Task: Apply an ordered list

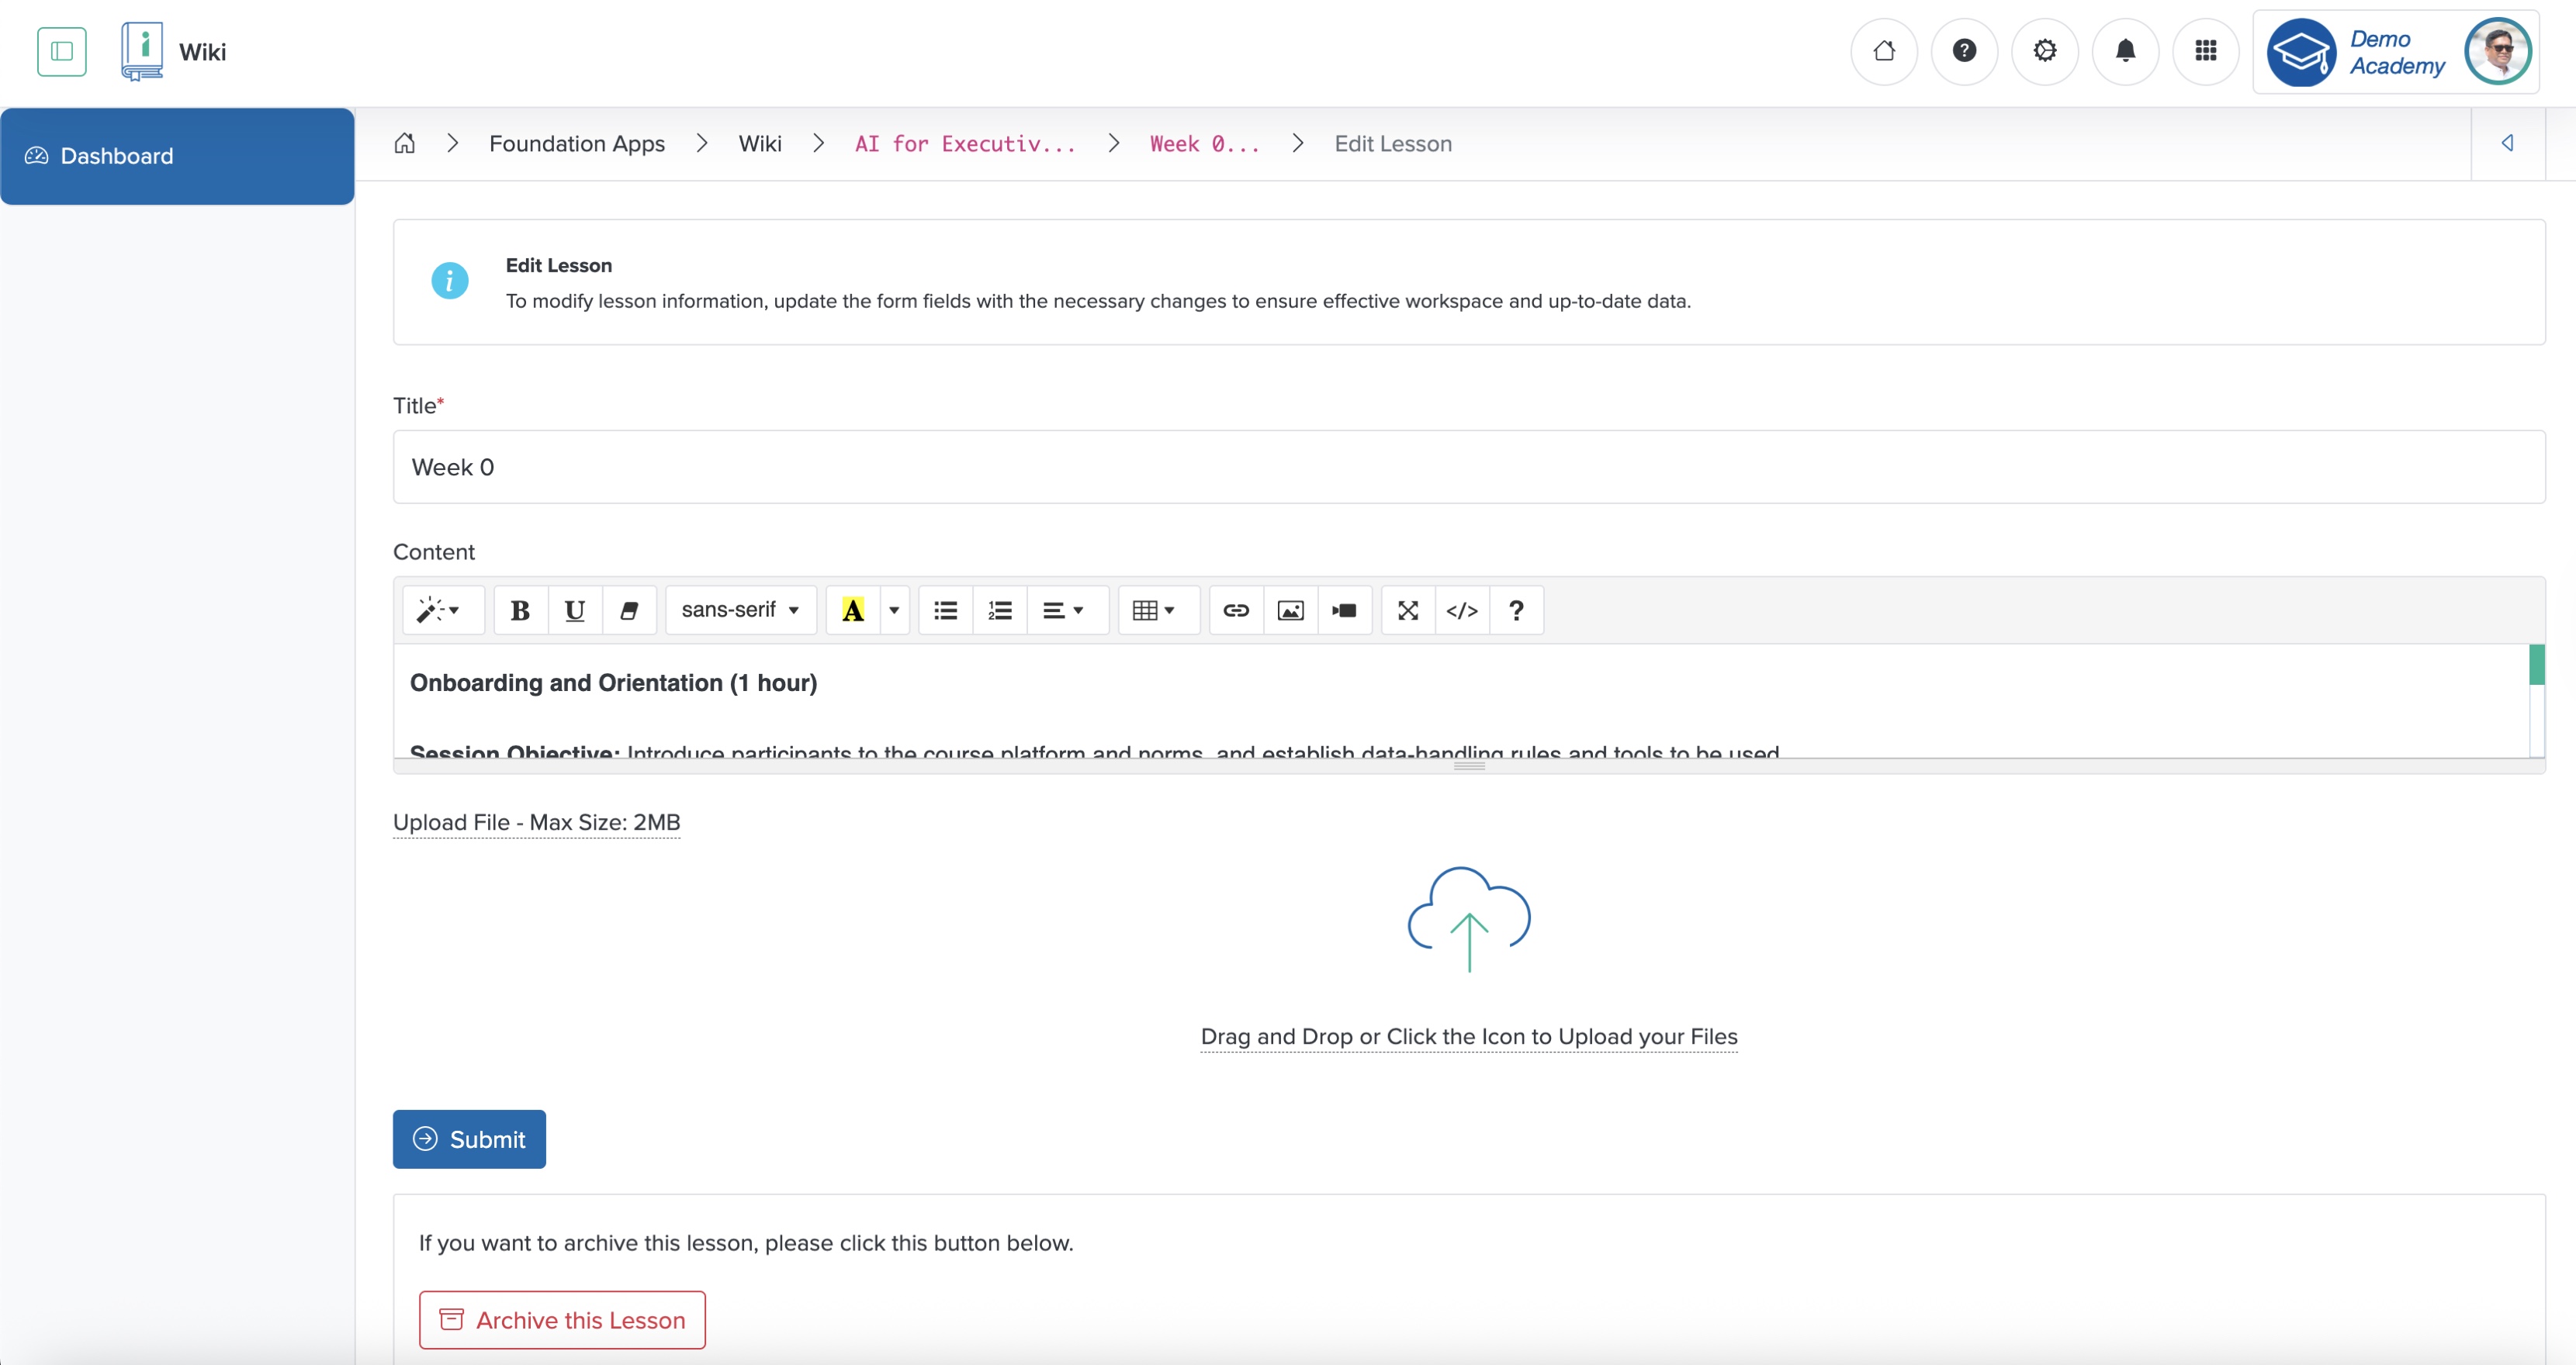Action: (1000, 610)
